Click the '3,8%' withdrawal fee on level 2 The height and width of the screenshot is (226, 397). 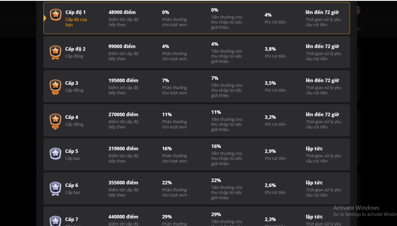(x=270, y=49)
